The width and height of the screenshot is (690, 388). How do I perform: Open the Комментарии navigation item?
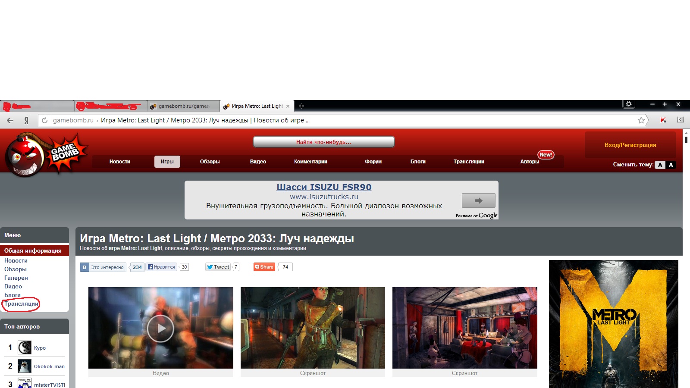pos(310,162)
